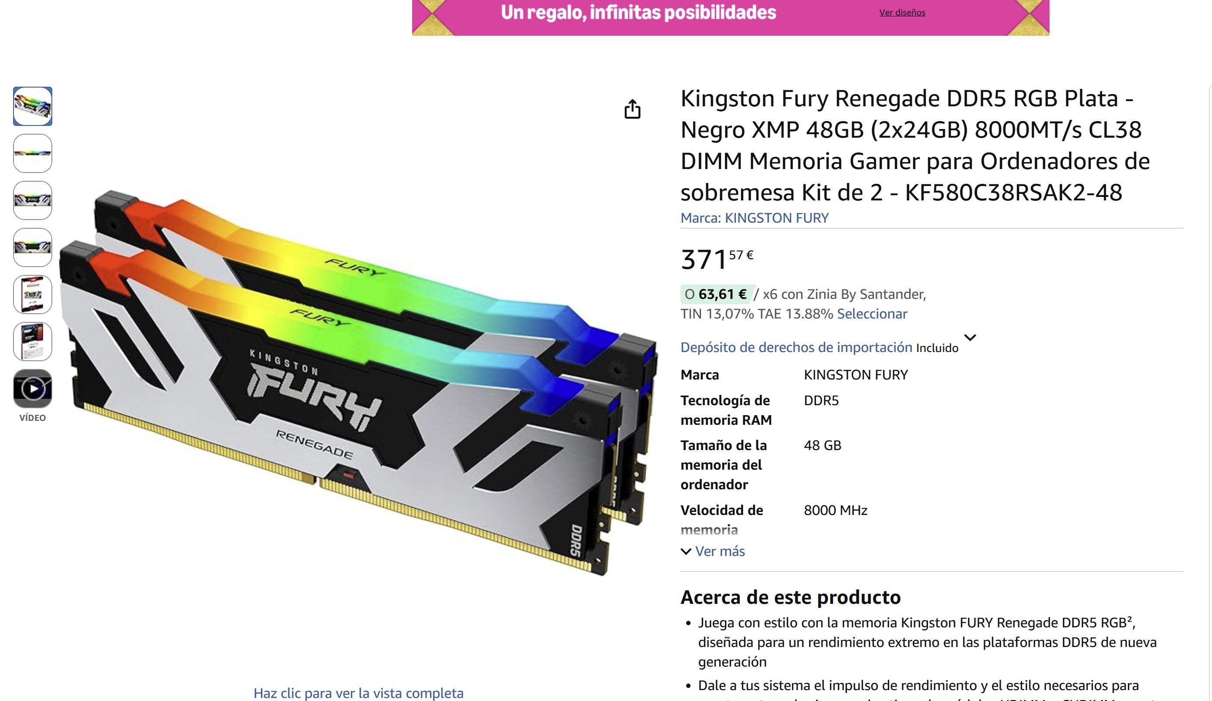Select the second thumbnail showing RGB top view
1212x701 pixels.
pos(33,153)
